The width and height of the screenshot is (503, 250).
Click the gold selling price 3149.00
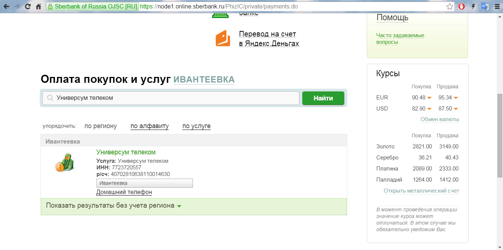449,147
